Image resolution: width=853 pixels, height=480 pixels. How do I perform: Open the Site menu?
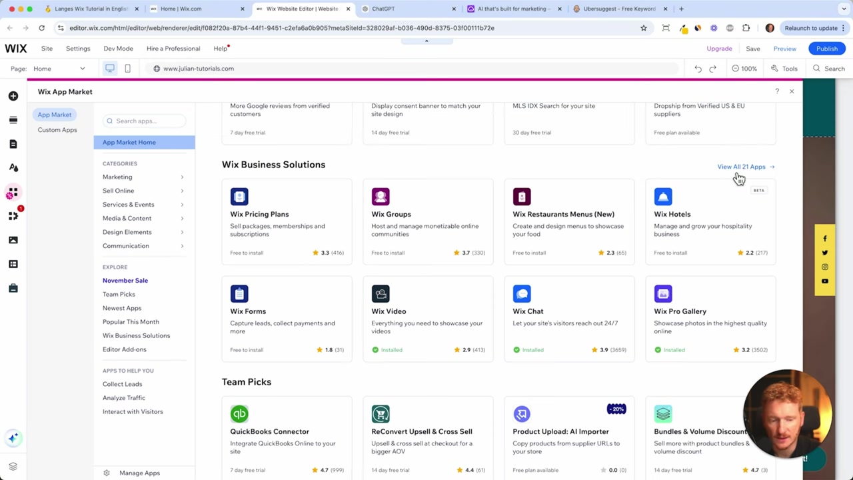(47, 49)
